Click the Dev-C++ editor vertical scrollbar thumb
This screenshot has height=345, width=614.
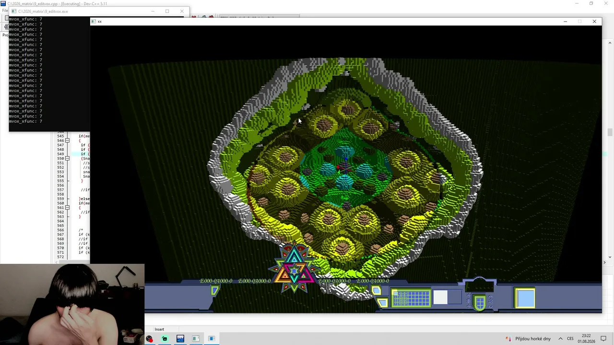609,132
